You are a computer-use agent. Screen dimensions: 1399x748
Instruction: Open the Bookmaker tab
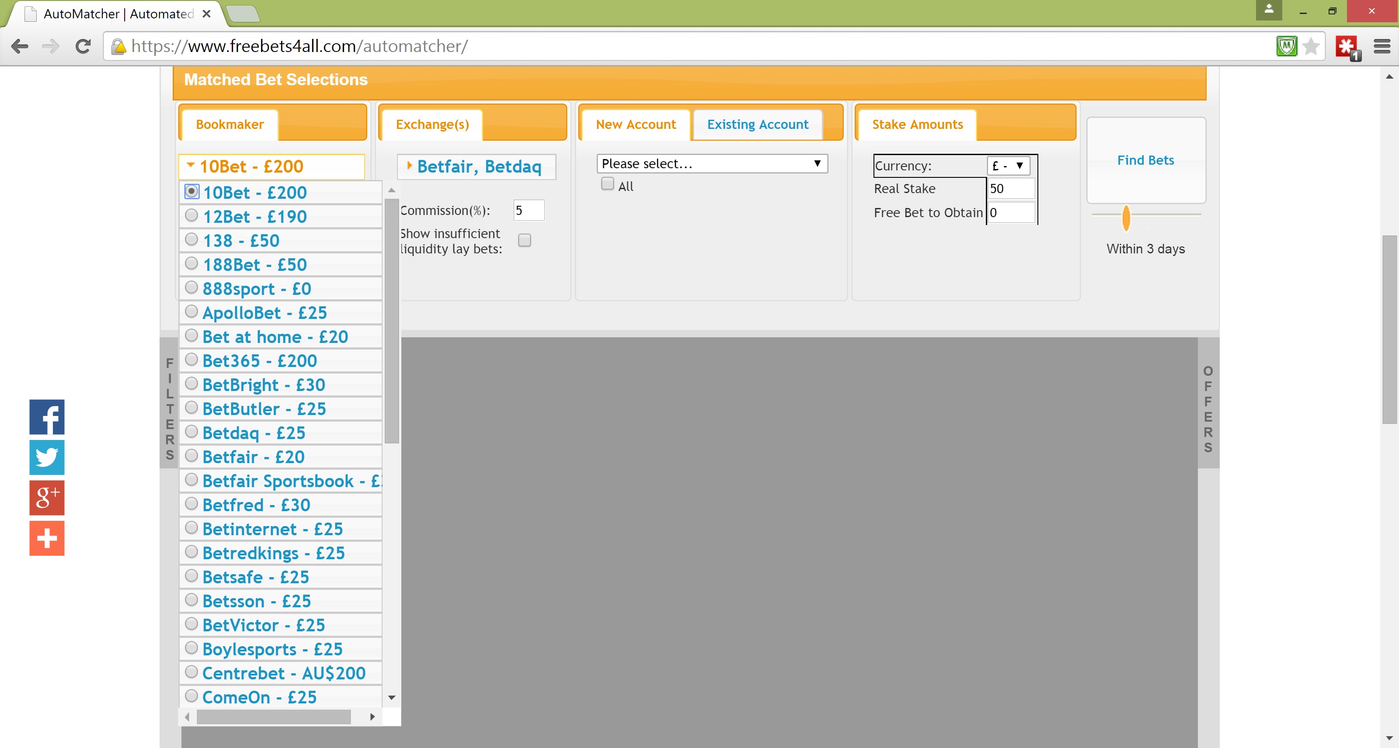click(230, 125)
